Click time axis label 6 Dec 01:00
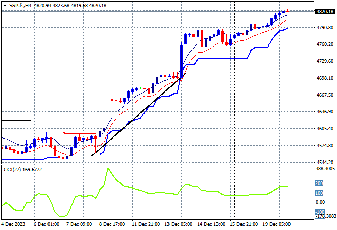The image size is (337, 230). coord(46,224)
